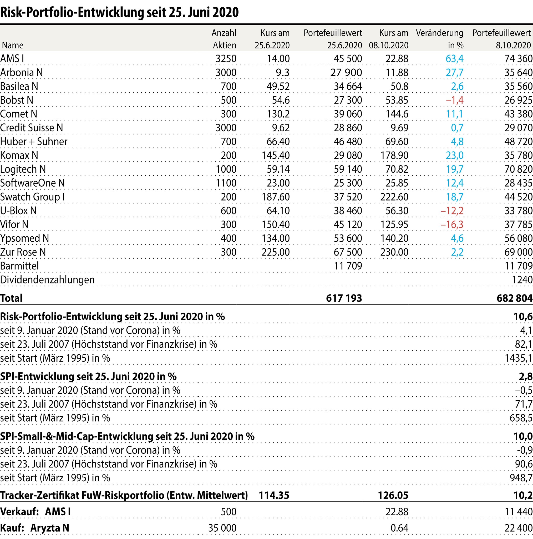The image size is (533, 539).
Task: Click the Veränderung in % column header
Action: click(440, 39)
